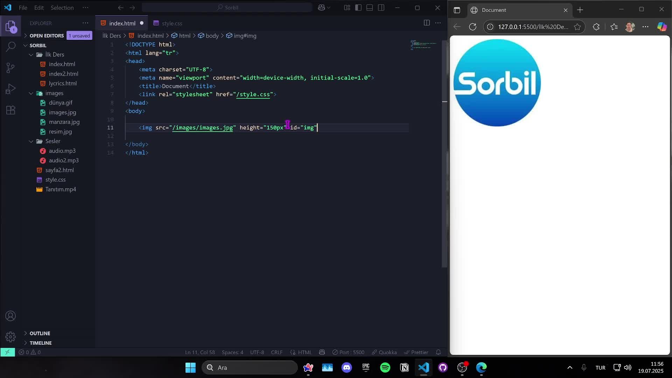The height and width of the screenshot is (378, 672).
Task: Toggle Quokka in the status bar
Action: (384, 352)
